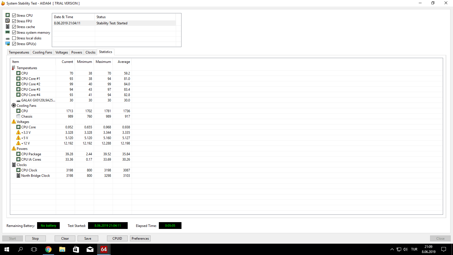The height and width of the screenshot is (255, 453).
Task: Click the Item column header
Action: click(33, 62)
